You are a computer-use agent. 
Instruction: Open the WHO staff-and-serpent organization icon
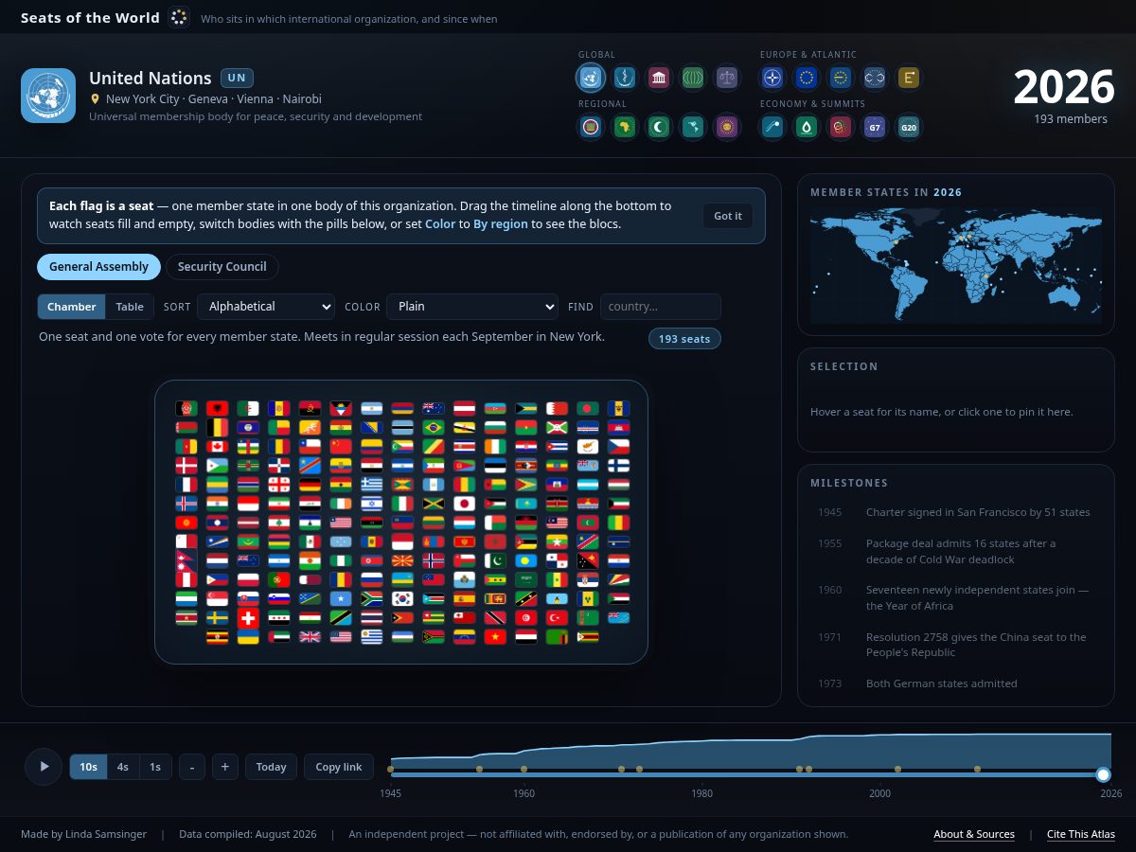(624, 77)
